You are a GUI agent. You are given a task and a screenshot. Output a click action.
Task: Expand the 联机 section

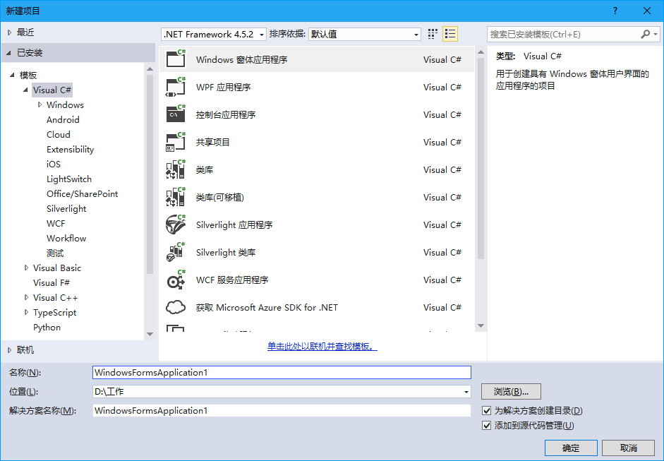pos(9,350)
